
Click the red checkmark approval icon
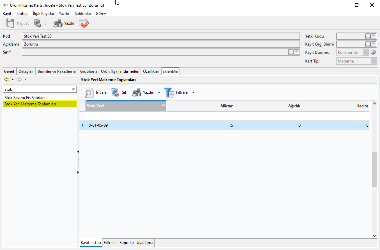click(84, 23)
